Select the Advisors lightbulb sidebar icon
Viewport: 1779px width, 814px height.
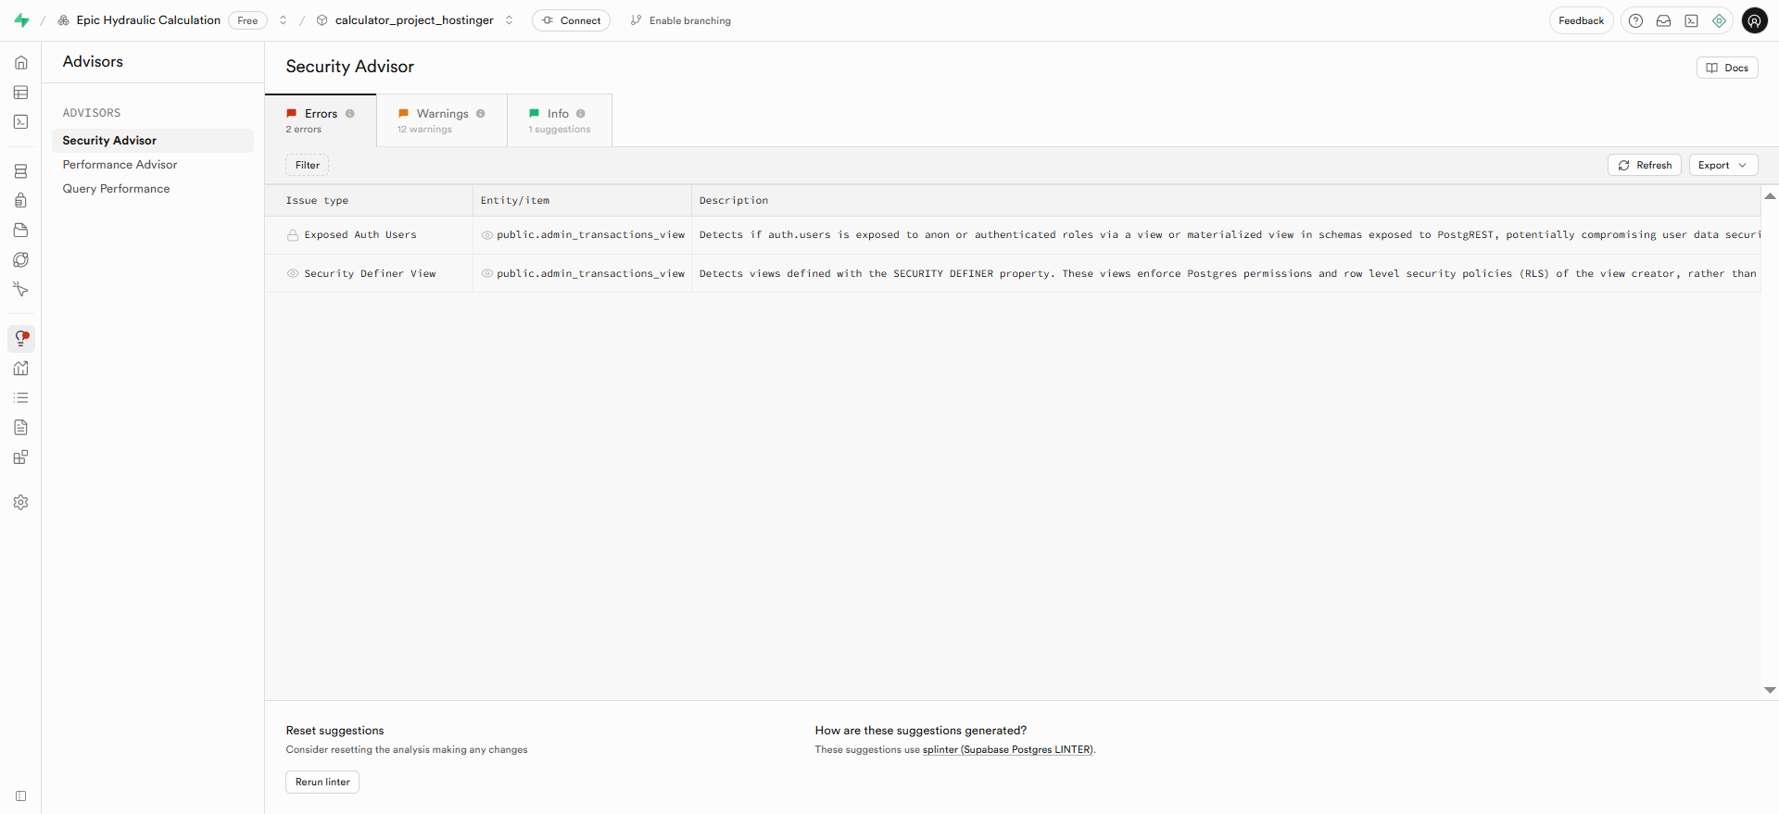[21, 339]
